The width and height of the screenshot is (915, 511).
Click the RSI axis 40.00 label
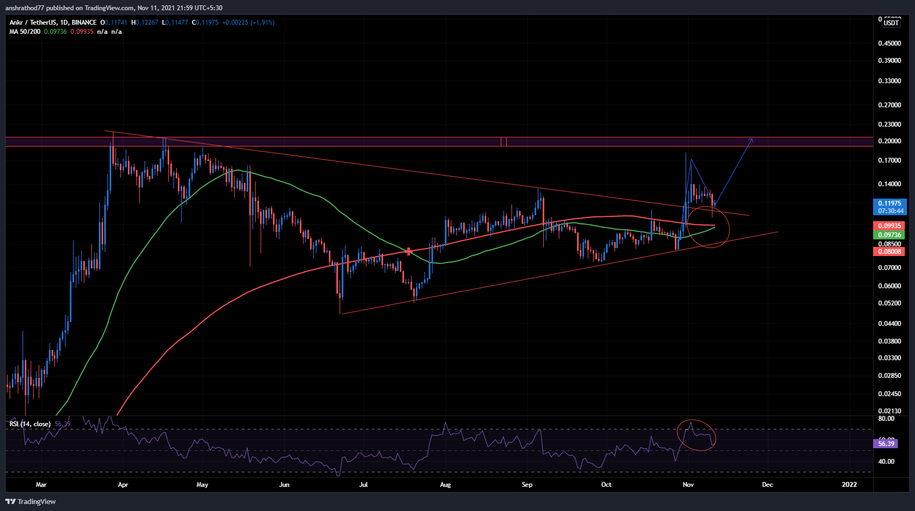tap(887, 462)
